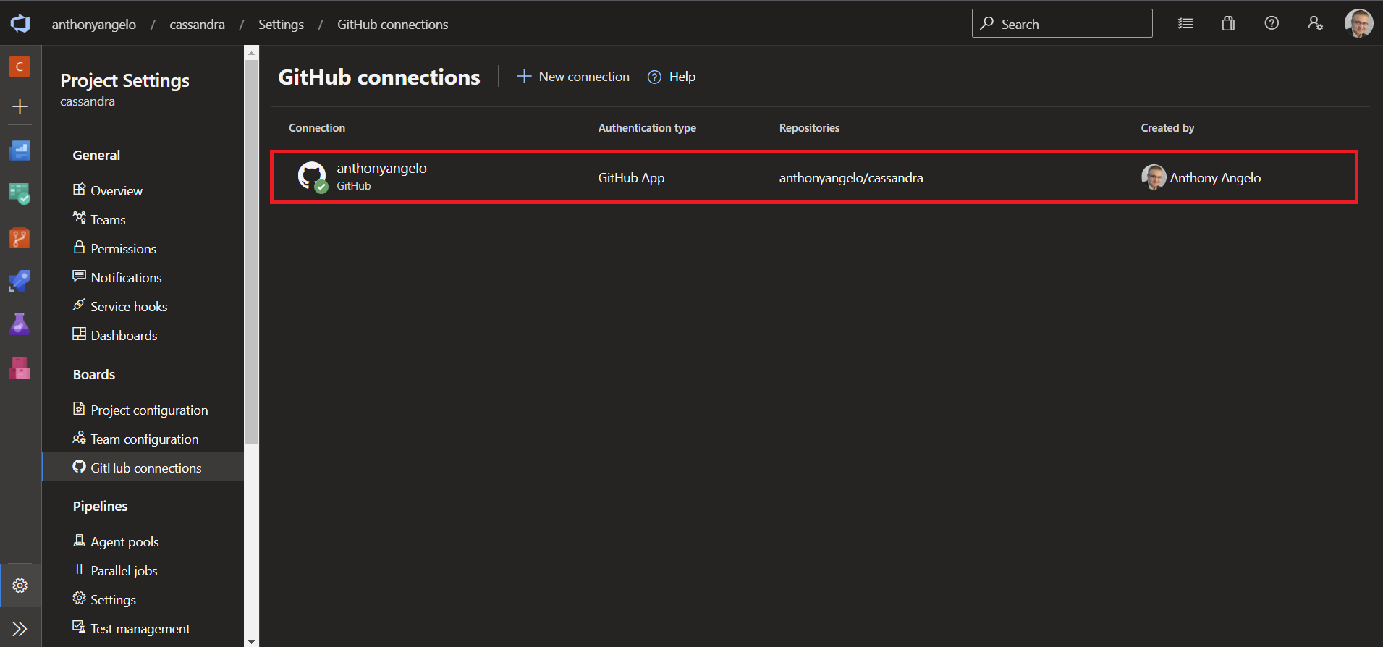Open Team configuration under Boards
Image resolution: width=1383 pixels, height=647 pixels.
(135, 439)
